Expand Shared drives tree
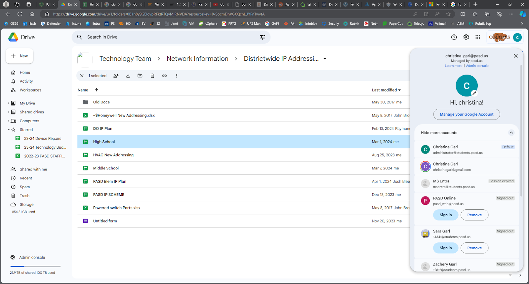The height and width of the screenshot is (284, 529). [9, 112]
